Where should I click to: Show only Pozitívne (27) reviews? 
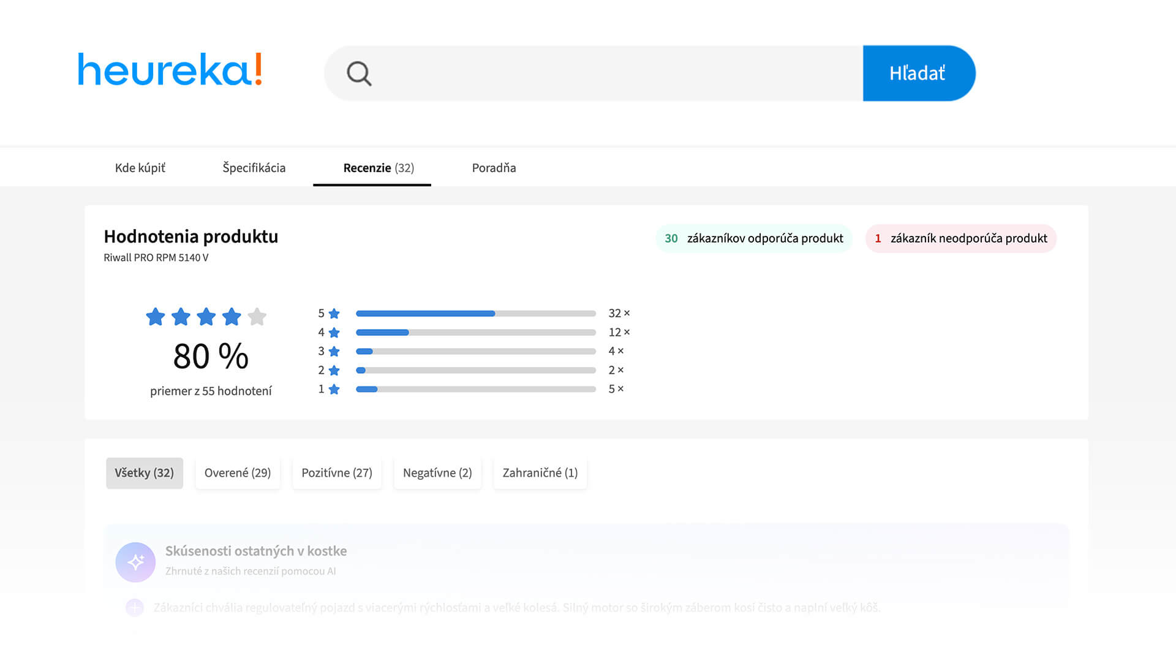(337, 473)
